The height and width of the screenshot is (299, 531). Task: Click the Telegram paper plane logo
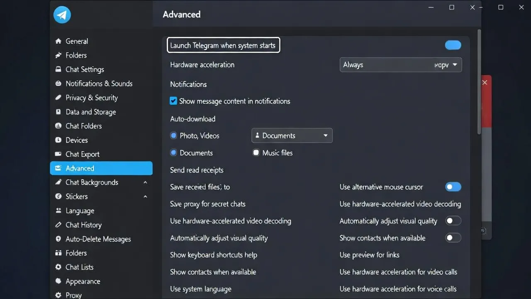pyautogui.click(x=62, y=15)
